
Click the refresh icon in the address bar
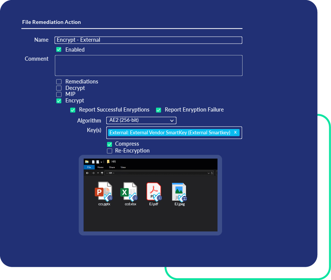tap(212, 173)
